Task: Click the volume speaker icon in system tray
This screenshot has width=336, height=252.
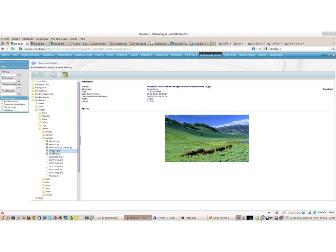Action: coord(271,218)
